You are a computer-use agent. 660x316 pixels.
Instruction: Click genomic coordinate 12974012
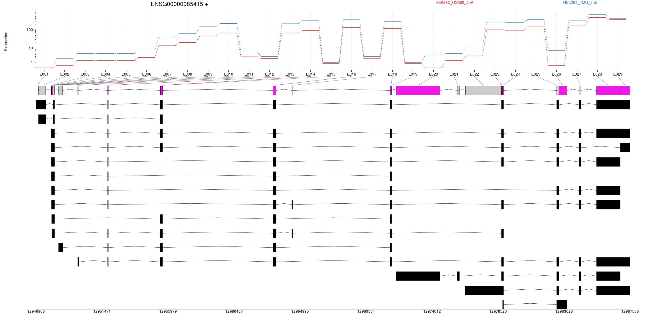point(432,311)
